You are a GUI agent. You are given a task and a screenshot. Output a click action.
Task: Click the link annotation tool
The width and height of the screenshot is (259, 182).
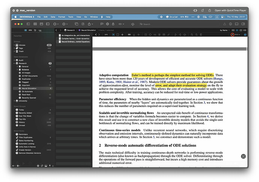(x=169, y=35)
